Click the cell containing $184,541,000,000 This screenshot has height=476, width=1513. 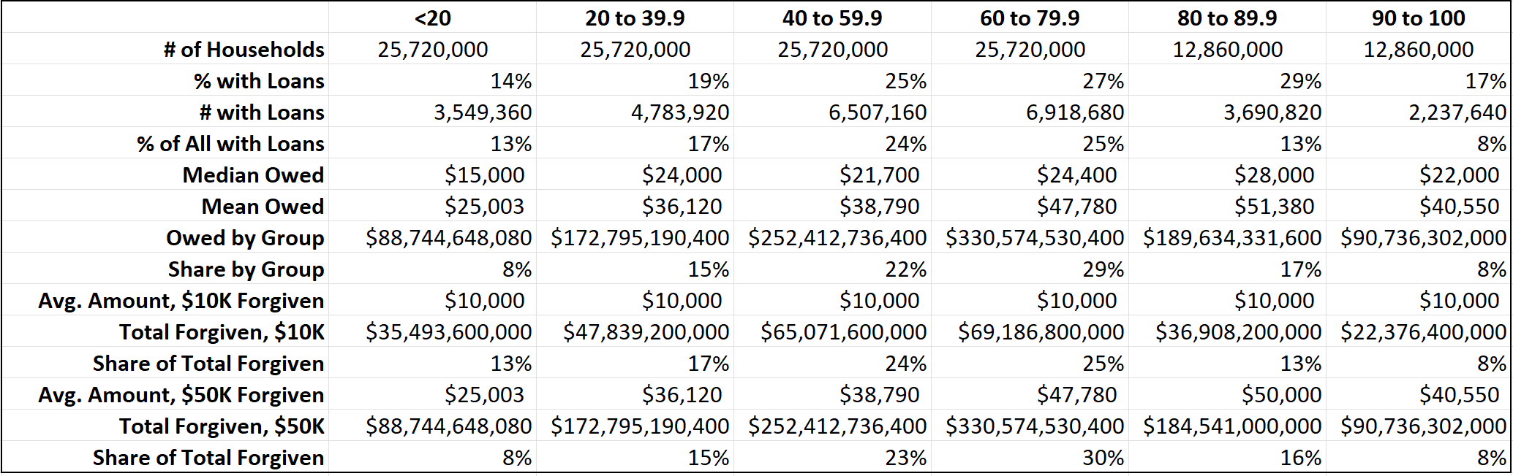click(x=1232, y=426)
